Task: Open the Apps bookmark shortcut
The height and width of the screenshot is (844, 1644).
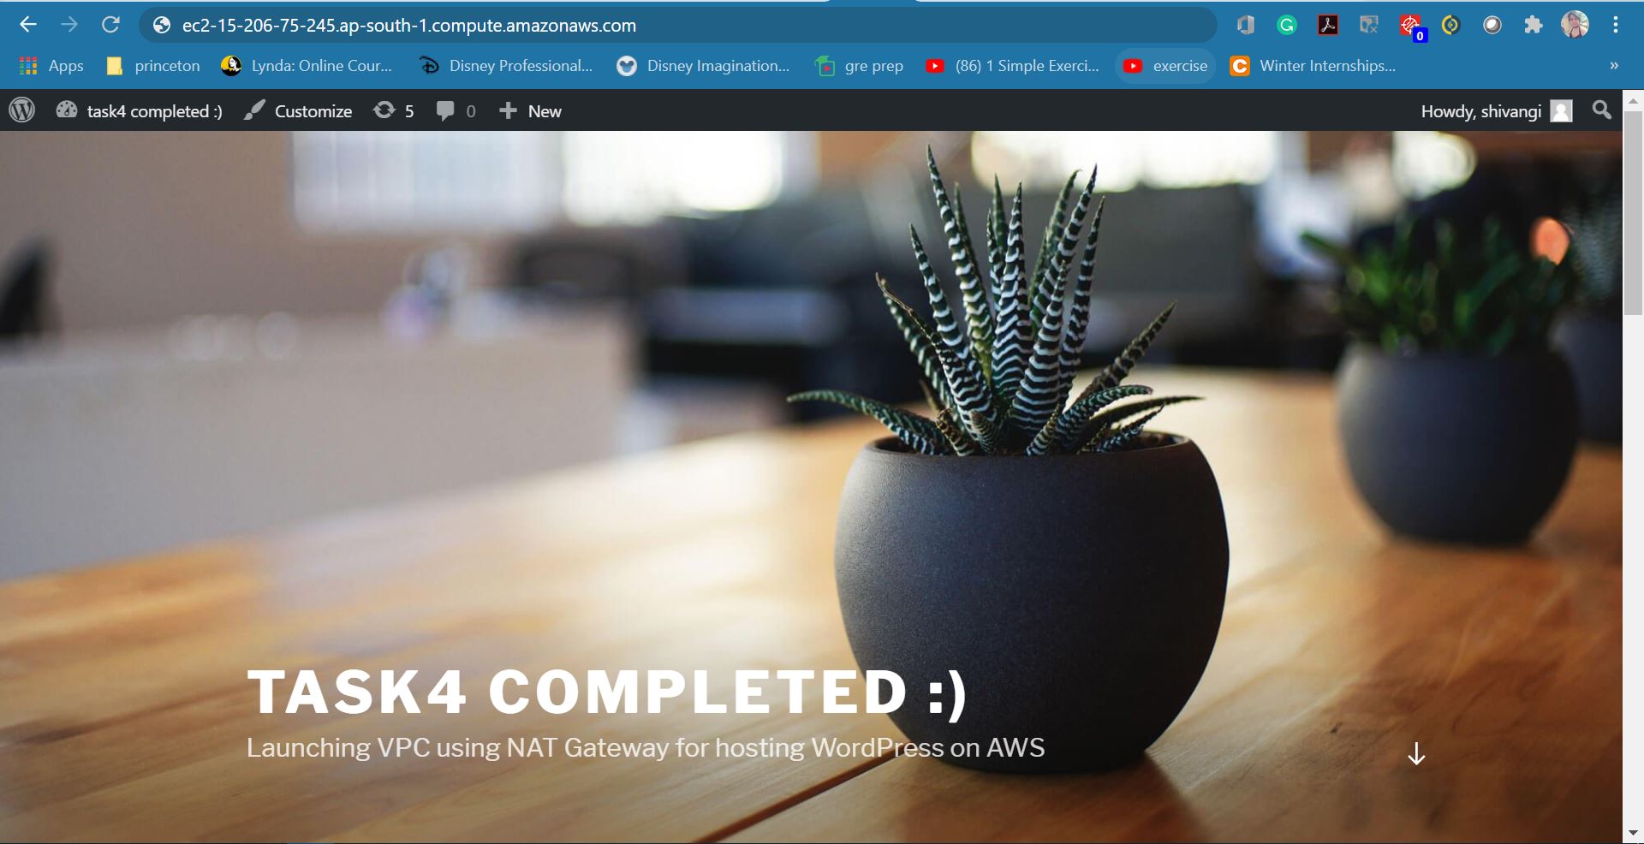Action: (51, 66)
